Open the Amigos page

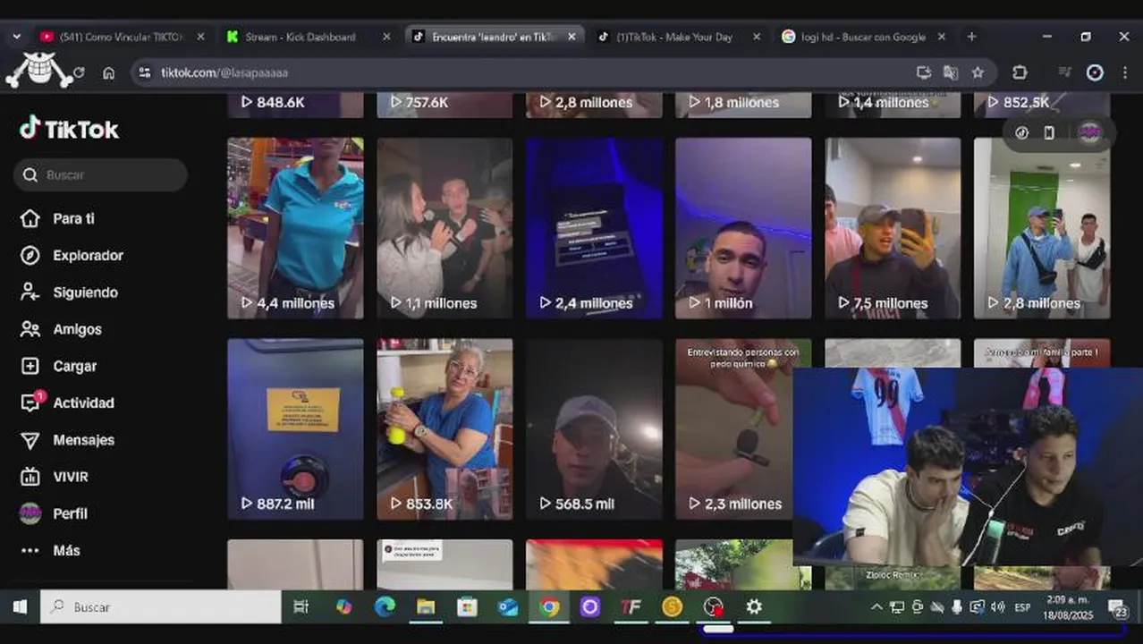pos(61,329)
